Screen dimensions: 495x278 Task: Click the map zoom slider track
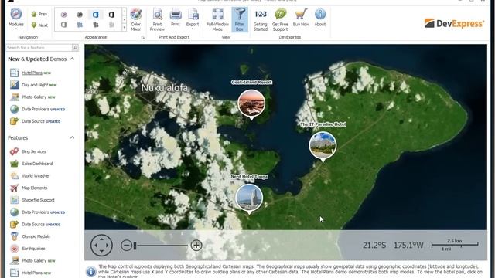[161, 246]
